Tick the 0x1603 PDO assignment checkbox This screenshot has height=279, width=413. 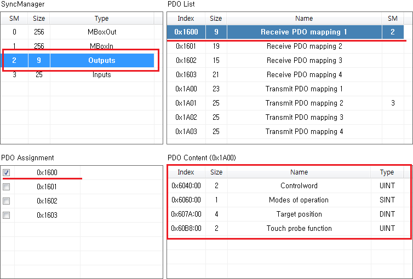click(x=6, y=215)
